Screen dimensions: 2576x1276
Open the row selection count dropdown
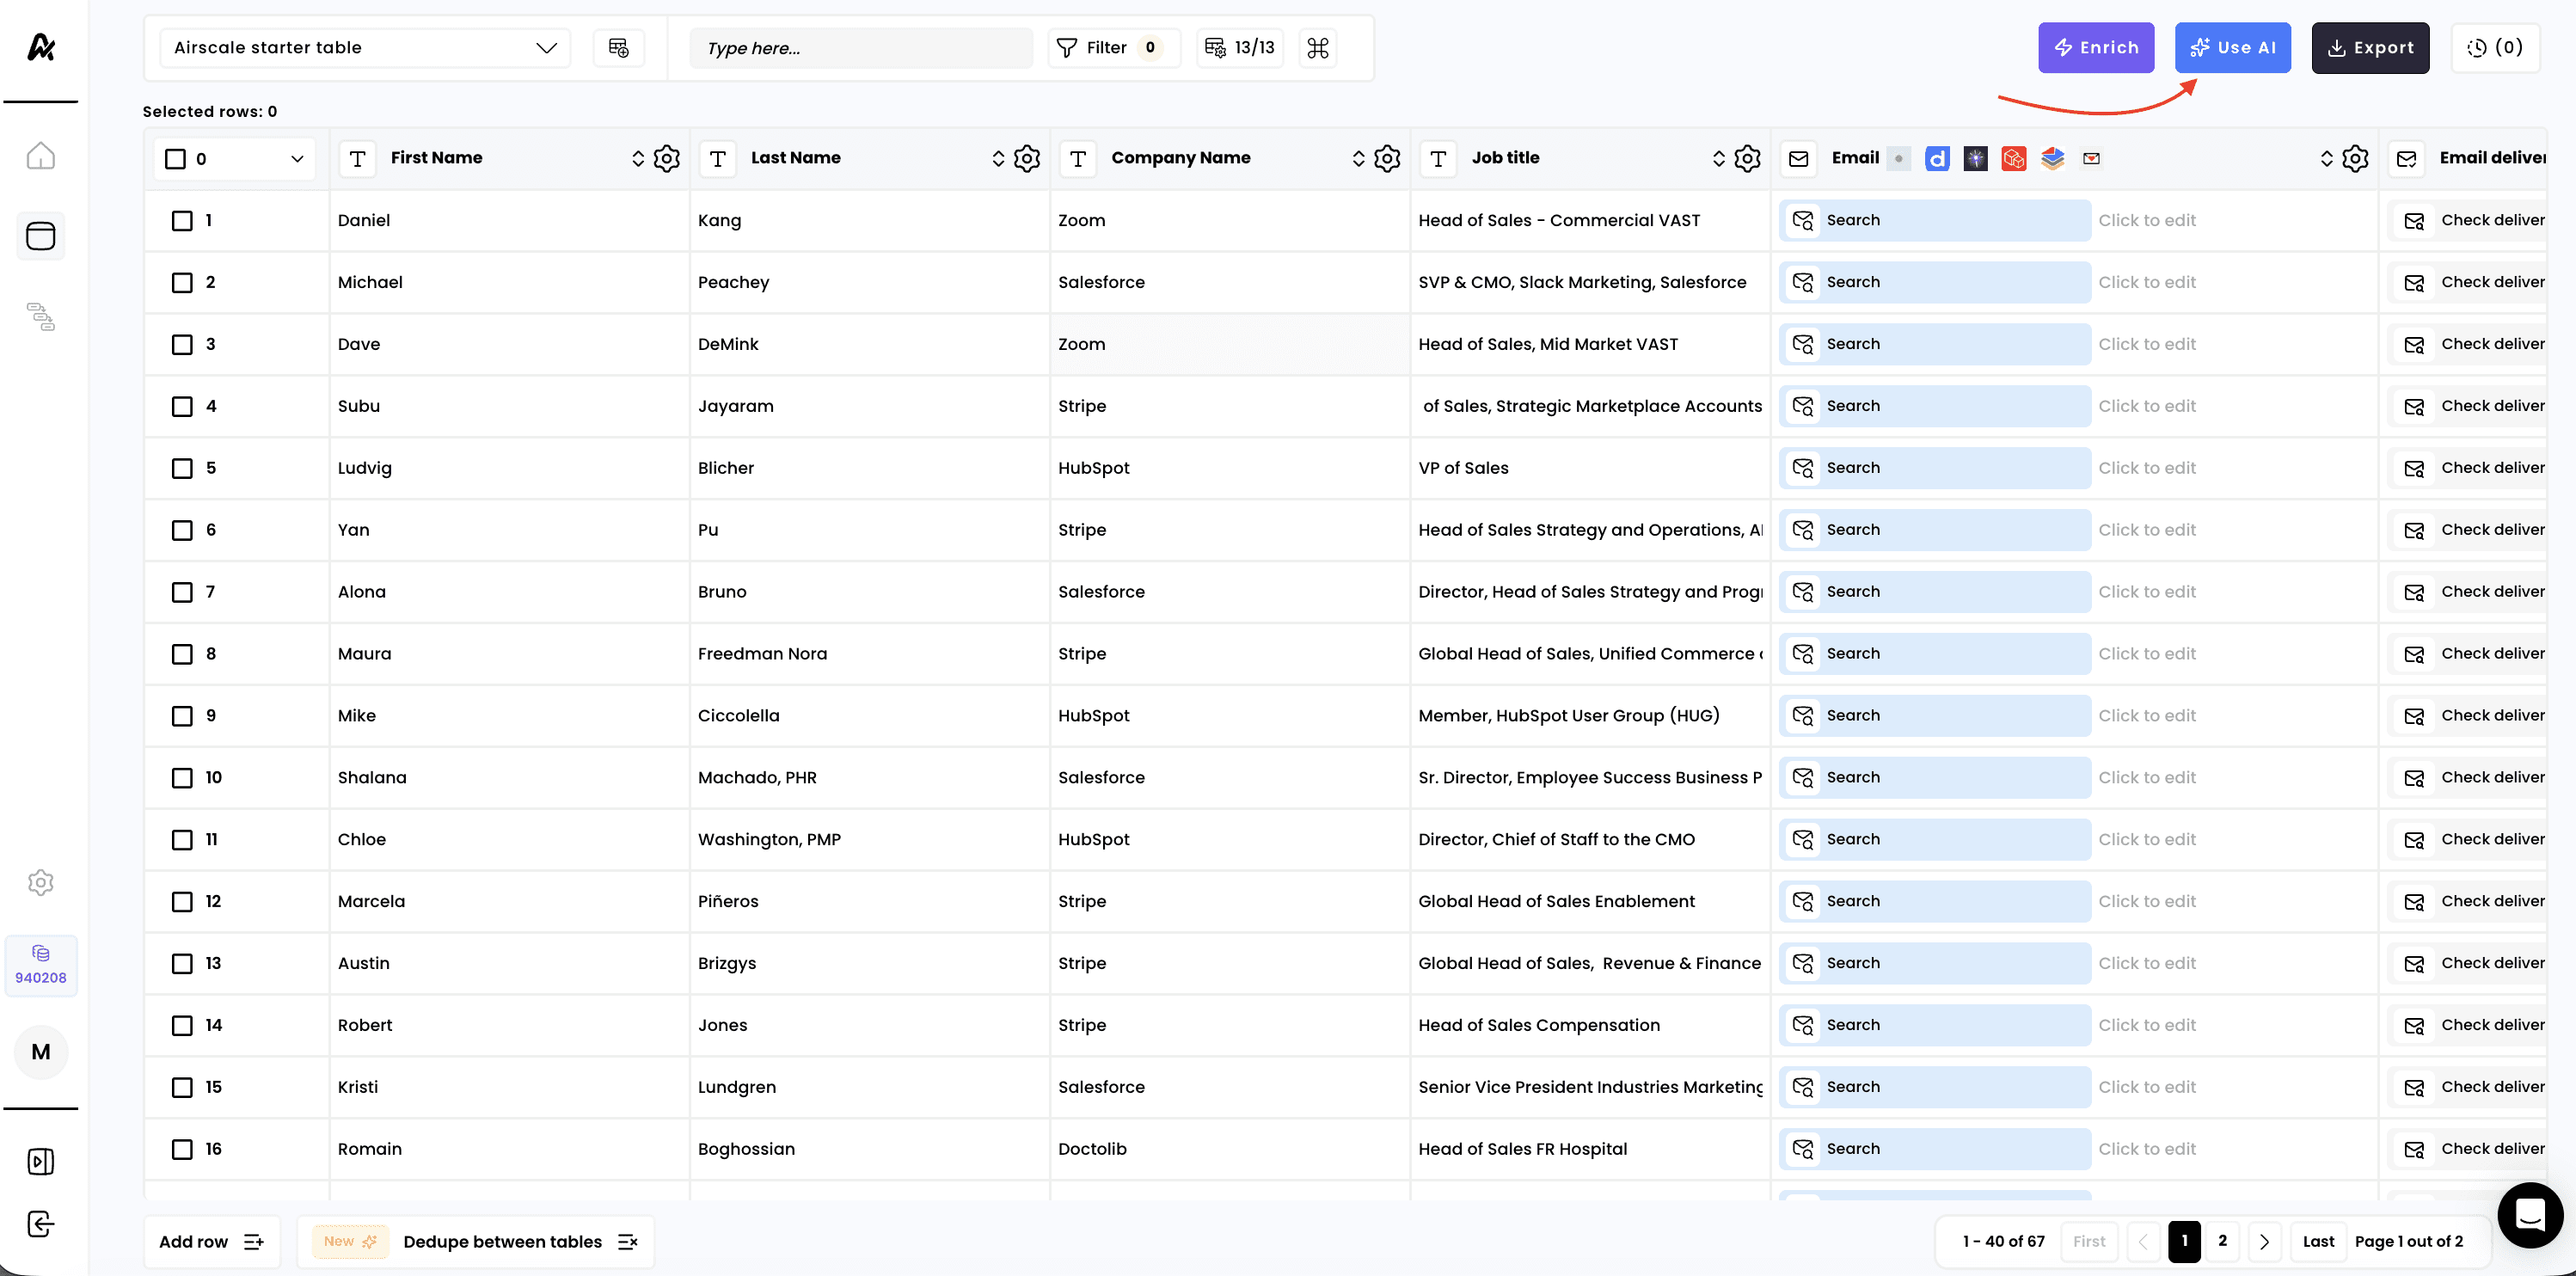coord(296,159)
